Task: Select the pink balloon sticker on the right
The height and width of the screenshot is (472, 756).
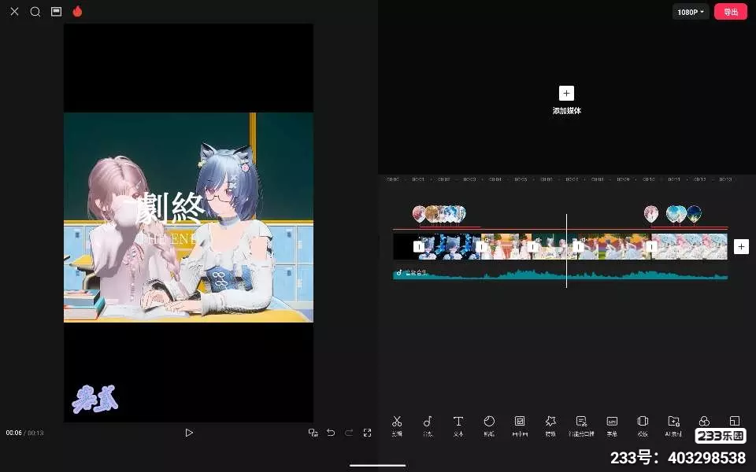Action: [651, 213]
